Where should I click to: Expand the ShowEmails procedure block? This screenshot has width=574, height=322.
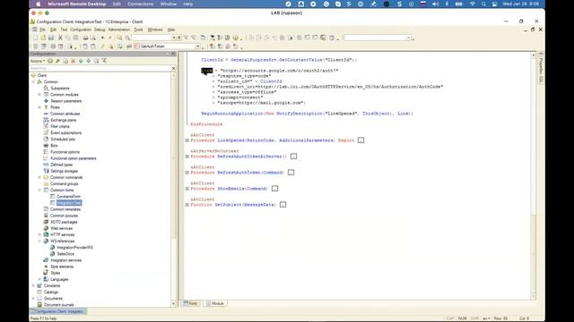(187, 189)
